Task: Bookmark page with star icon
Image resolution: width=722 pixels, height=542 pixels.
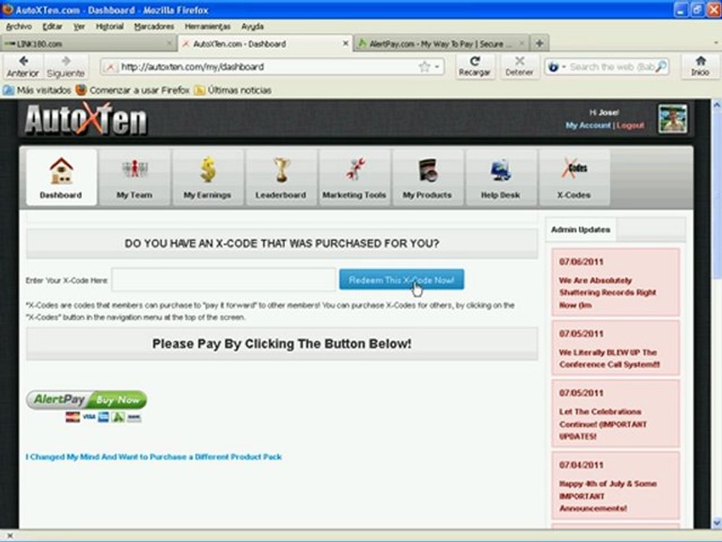Action: (424, 67)
